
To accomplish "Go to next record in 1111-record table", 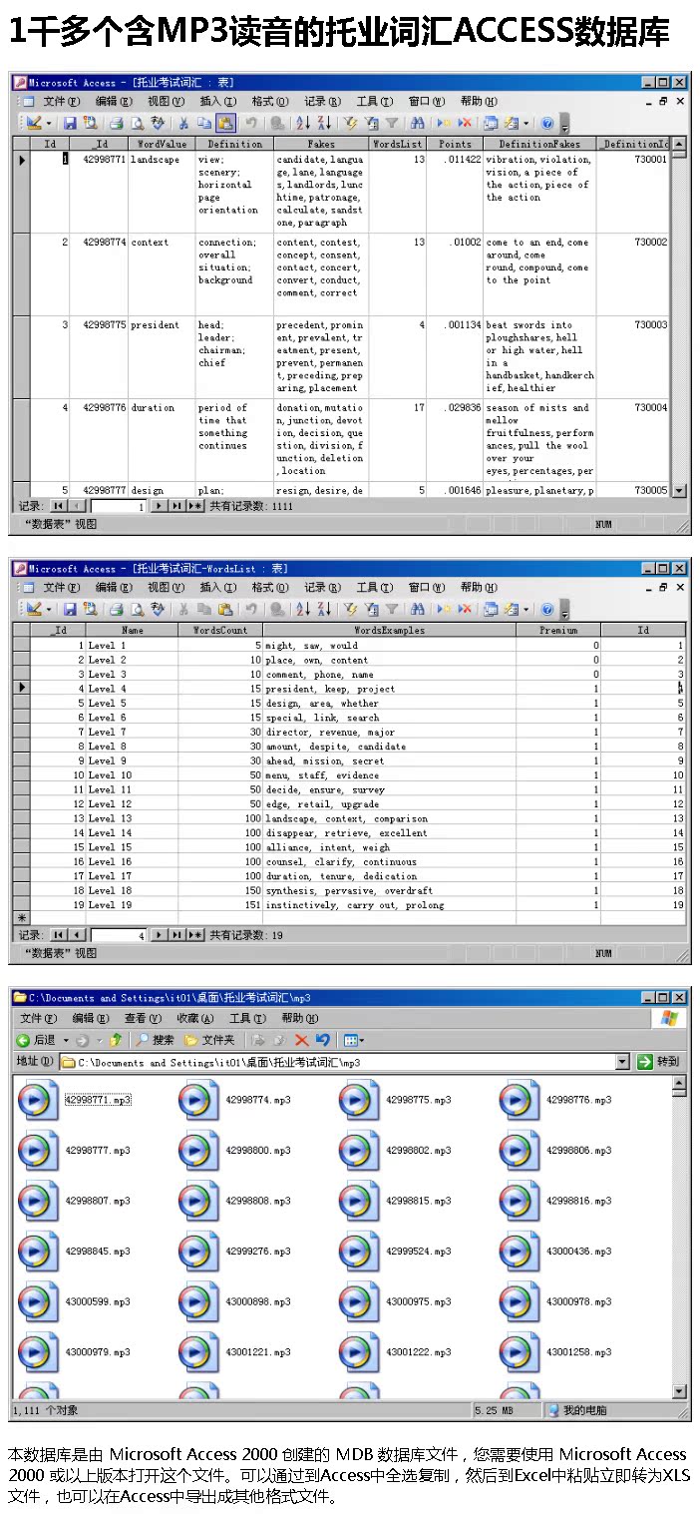I will click(160, 506).
